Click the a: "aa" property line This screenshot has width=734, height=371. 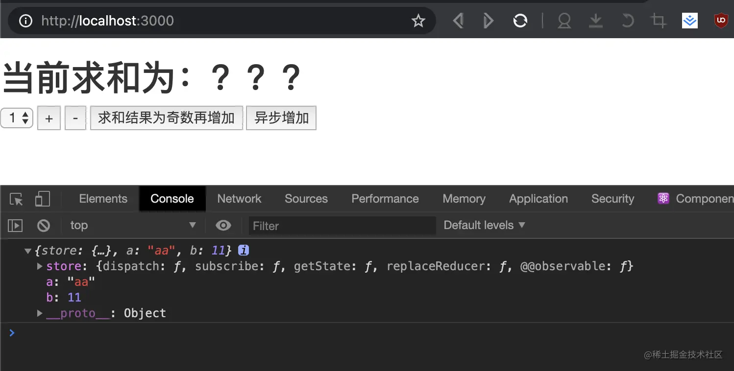pyautogui.click(x=70, y=282)
